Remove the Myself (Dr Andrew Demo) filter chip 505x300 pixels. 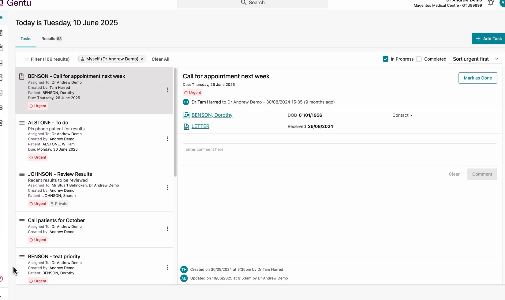point(142,59)
